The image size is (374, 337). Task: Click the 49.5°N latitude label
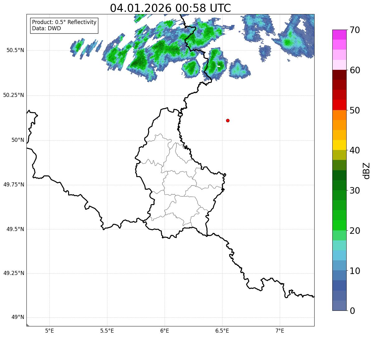click(x=15, y=229)
